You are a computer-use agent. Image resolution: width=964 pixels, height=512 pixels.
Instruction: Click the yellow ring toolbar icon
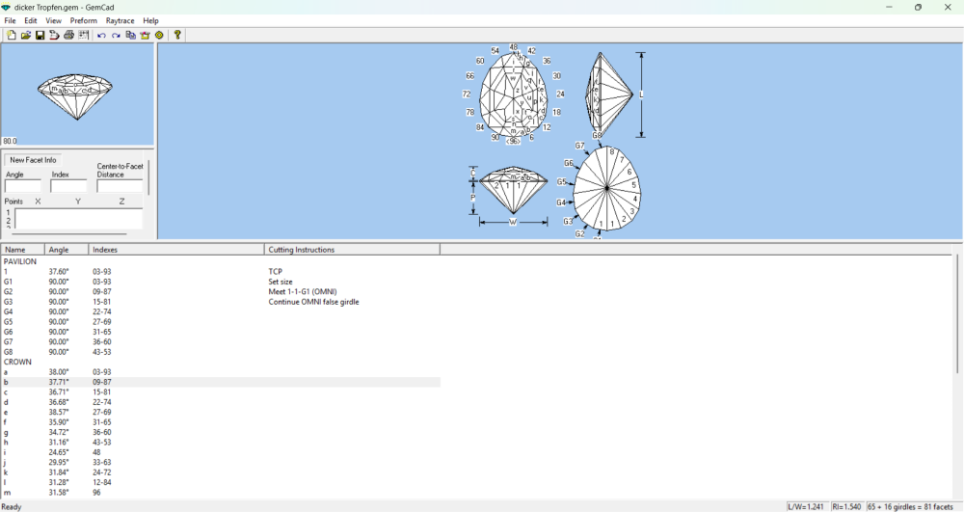point(160,36)
